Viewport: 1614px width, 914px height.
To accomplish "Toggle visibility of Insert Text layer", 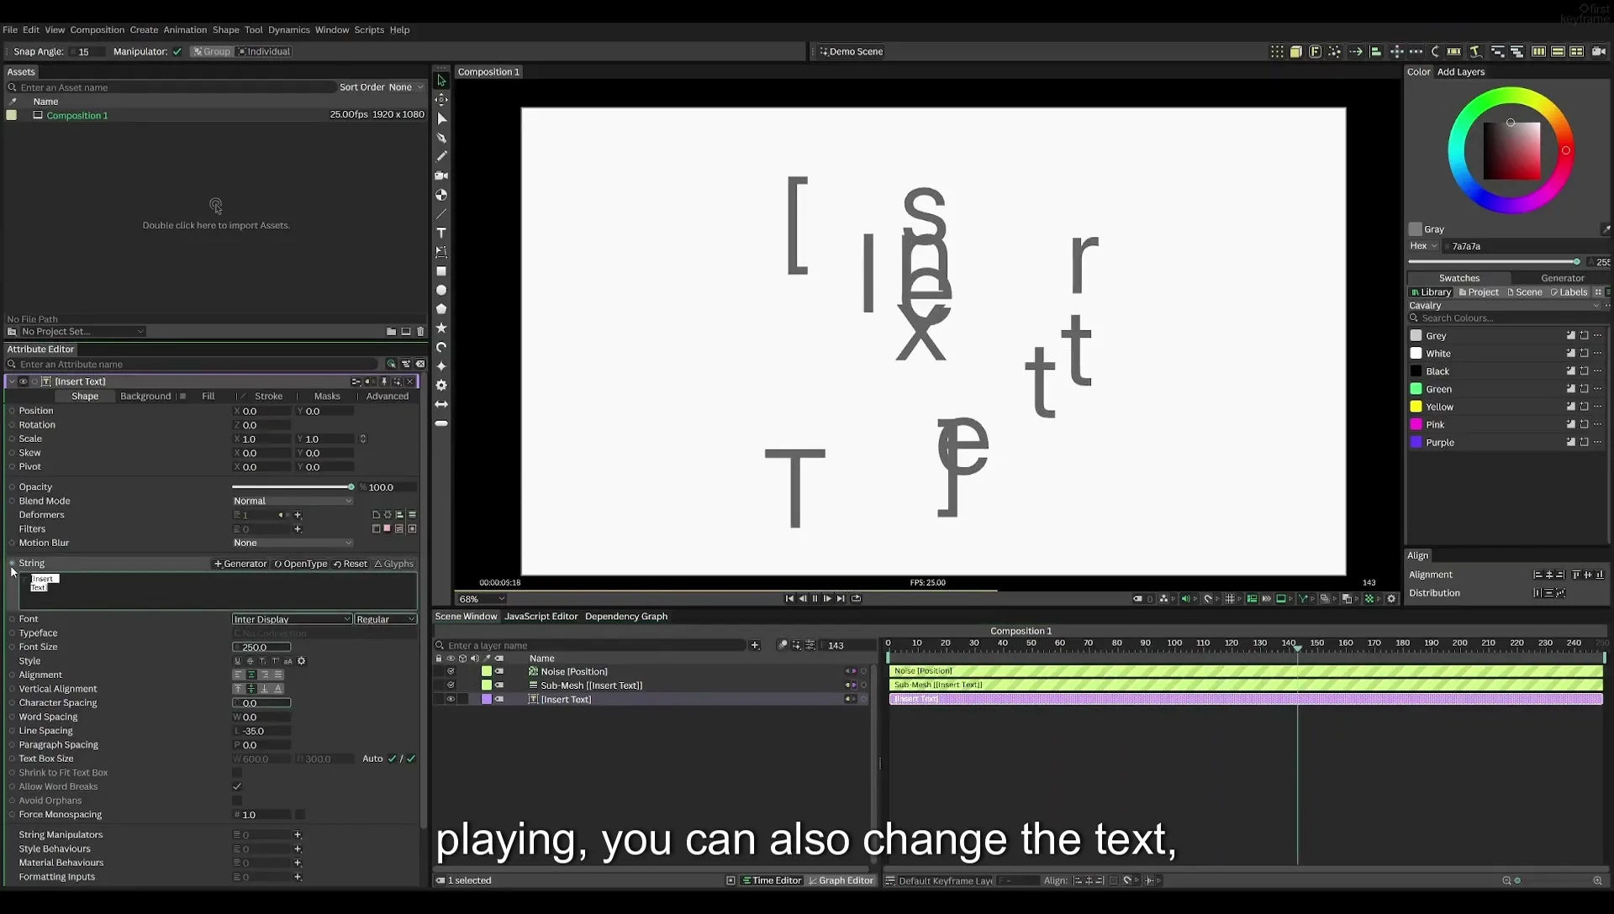I will point(451,700).
